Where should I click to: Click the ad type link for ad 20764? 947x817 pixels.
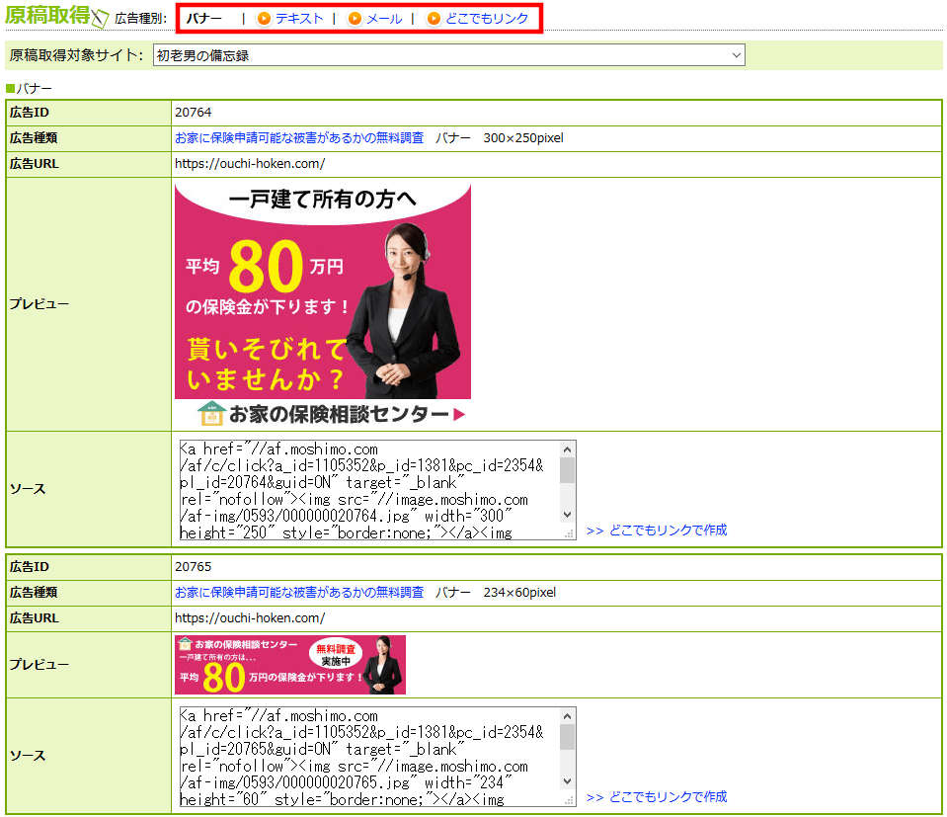[299, 137]
